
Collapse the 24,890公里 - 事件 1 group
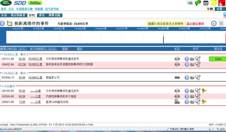click(3, 73)
